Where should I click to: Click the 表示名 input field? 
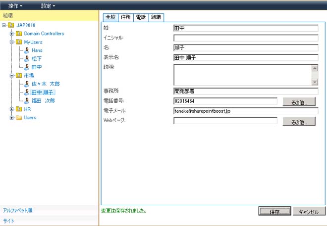(246, 57)
